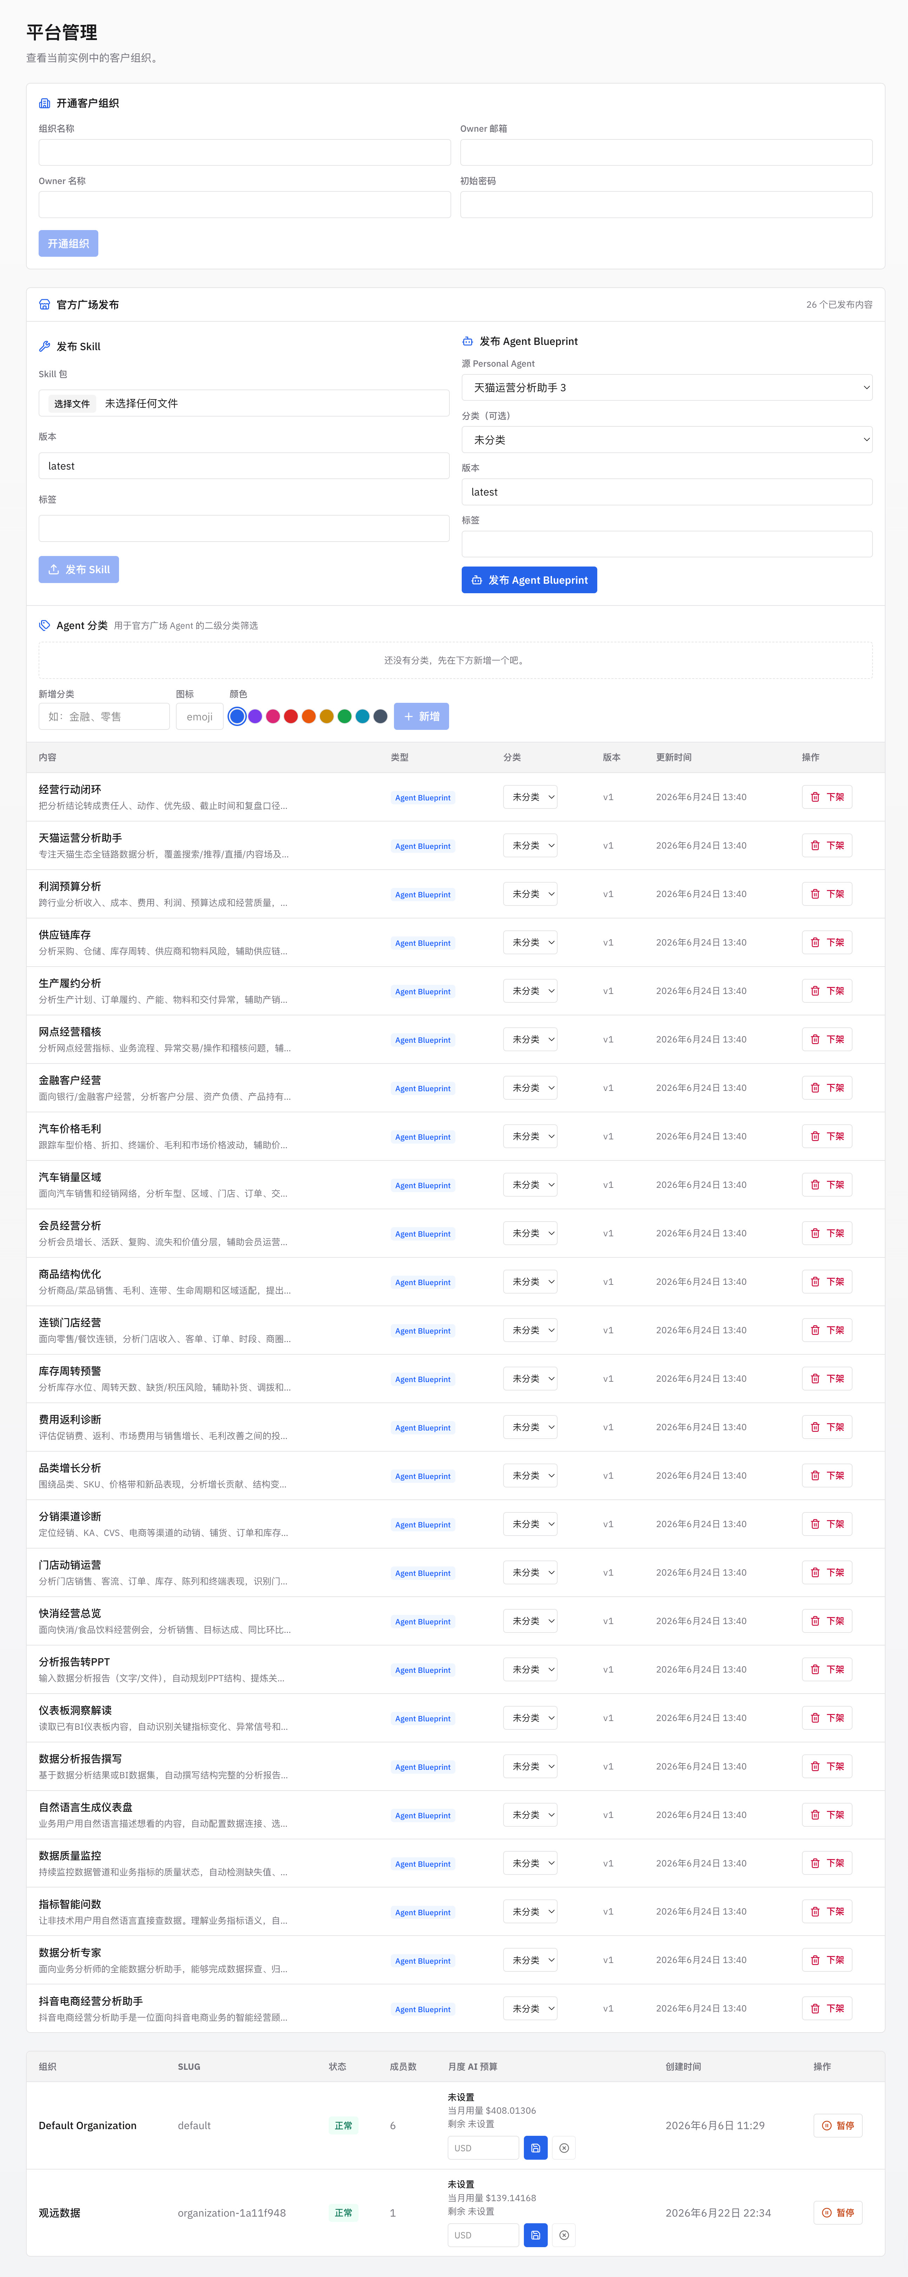Open category dropdown for 金融客户经营
This screenshot has width=908, height=2277.
click(x=530, y=1088)
